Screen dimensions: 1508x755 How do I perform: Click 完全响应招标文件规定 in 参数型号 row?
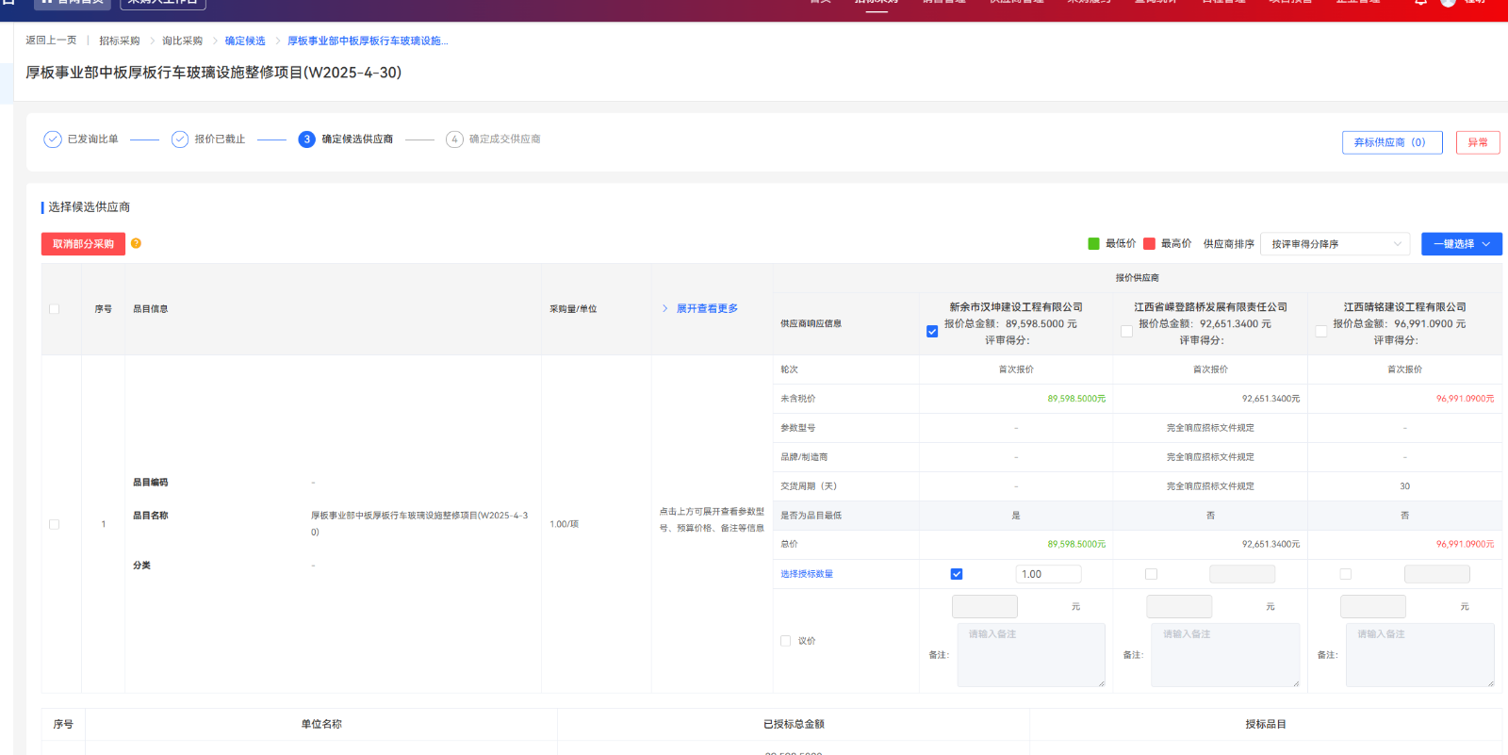(1210, 428)
